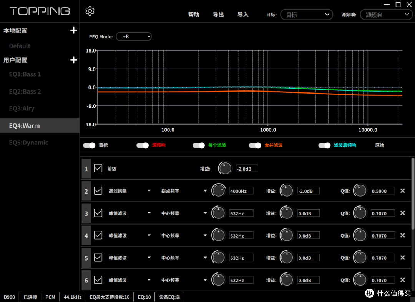Screen dimensions: 415x302
Task: Toggle the 滤波后频响 filtered response switch
Action: click(324, 146)
